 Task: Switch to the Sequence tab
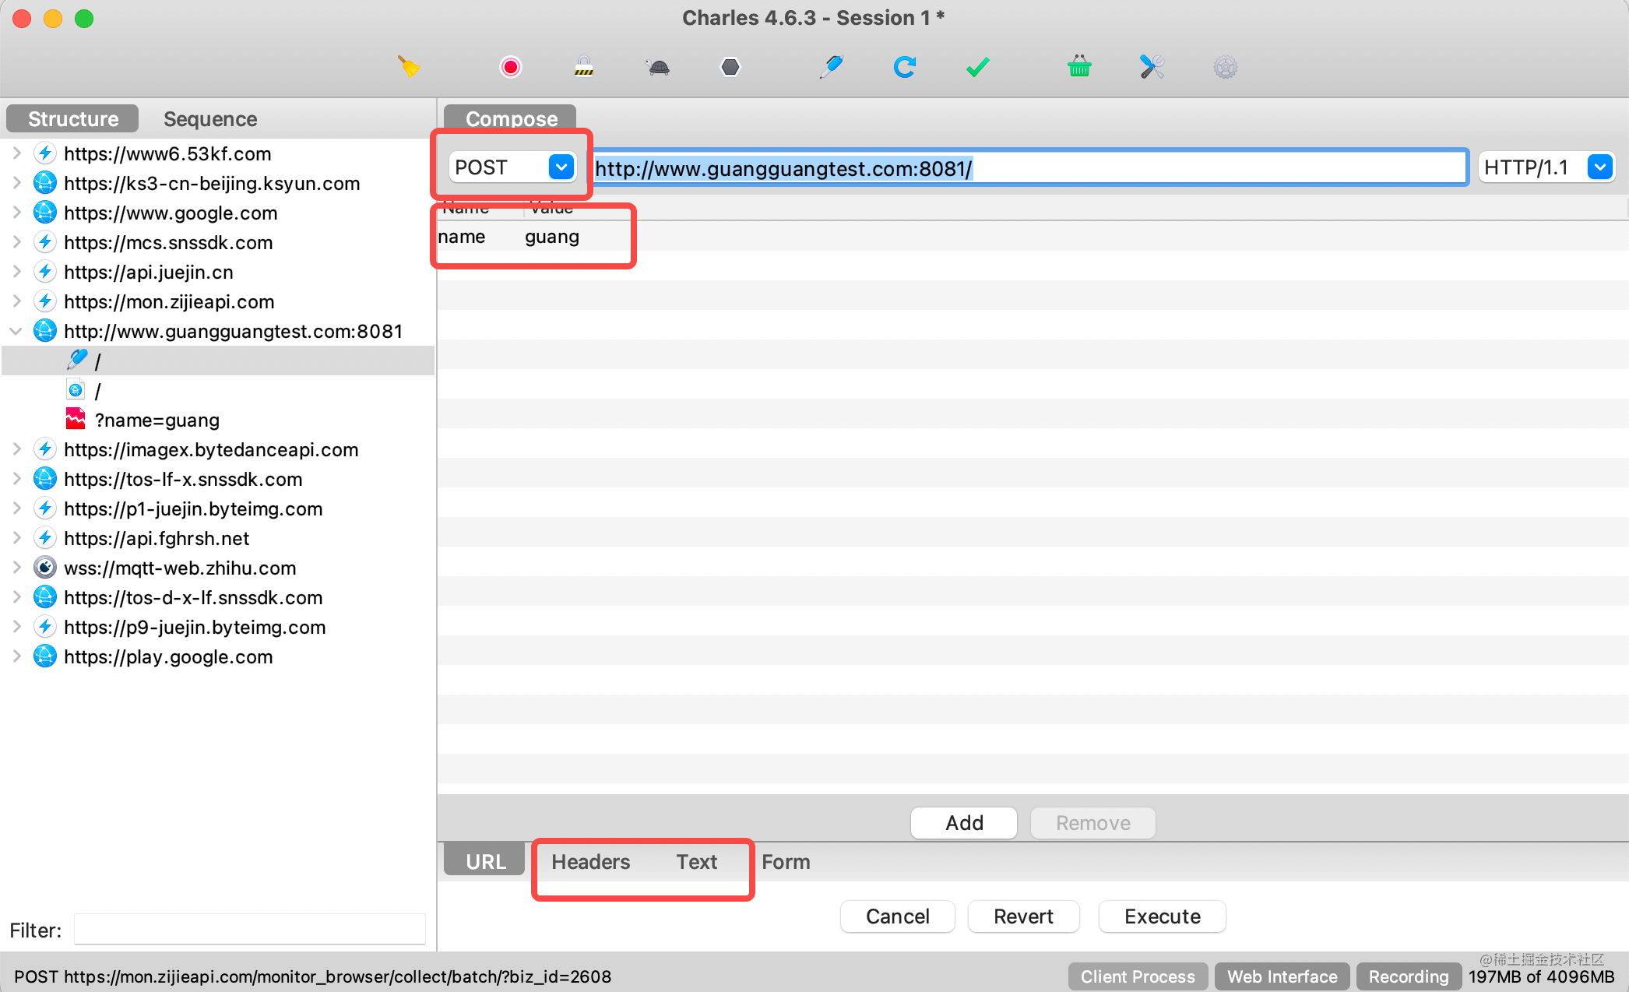(x=210, y=119)
